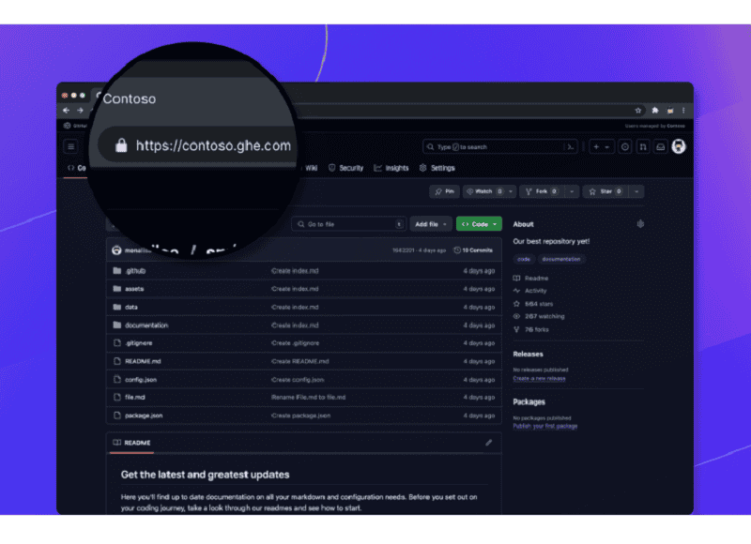
Task: Open the data folder
Action: tap(131, 307)
